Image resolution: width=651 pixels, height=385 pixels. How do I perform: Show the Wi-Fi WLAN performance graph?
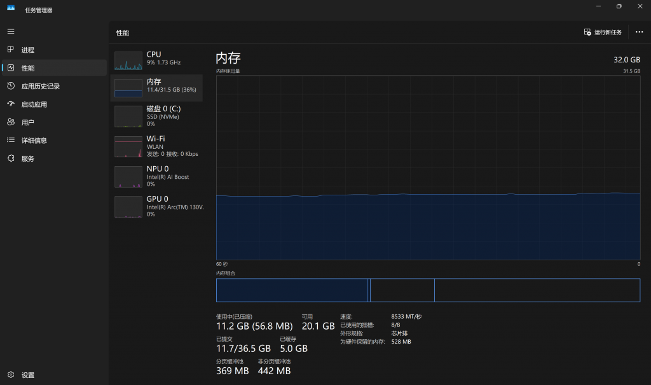click(156, 146)
